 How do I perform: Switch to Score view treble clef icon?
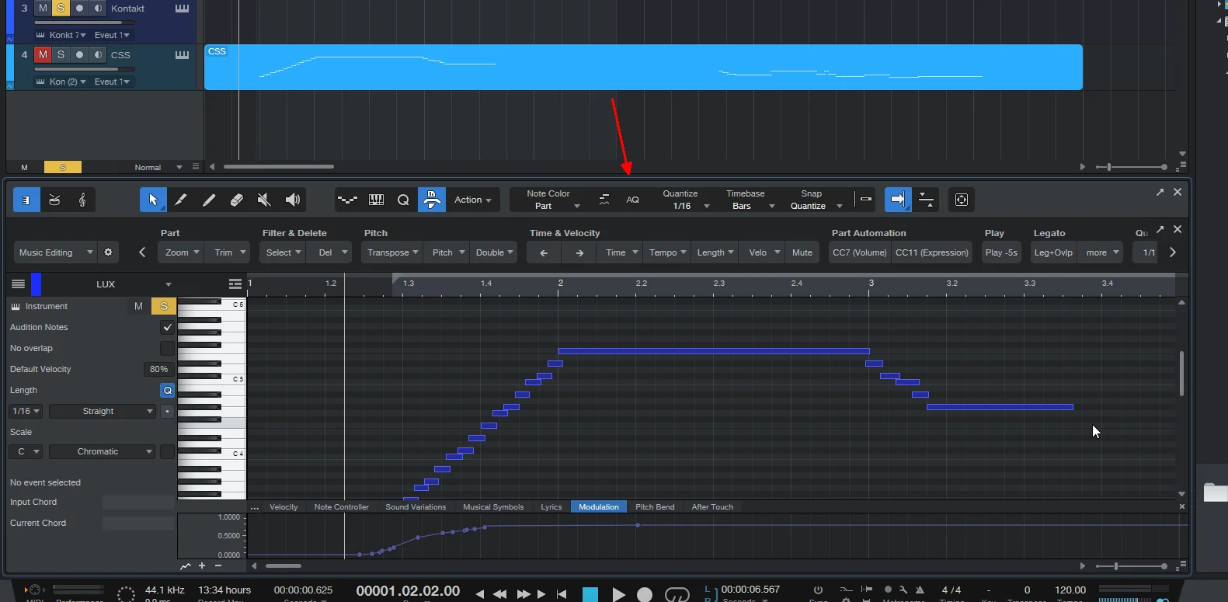coord(82,200)
